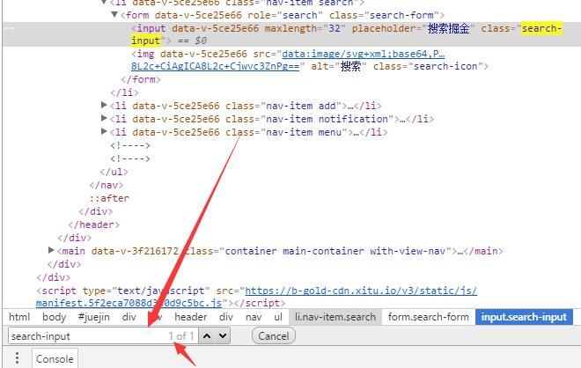The height and width of the screenshot is (368, 581).
Task: Select html in the breadcrumb bar
Action: pos(19,317)
